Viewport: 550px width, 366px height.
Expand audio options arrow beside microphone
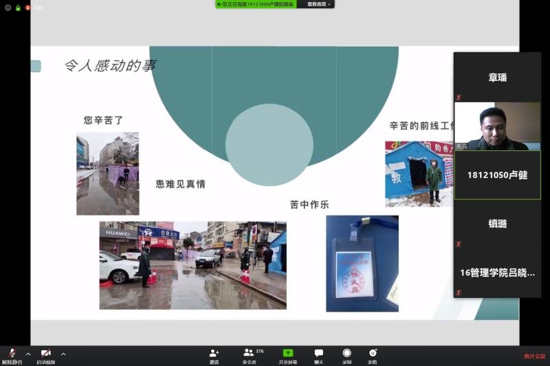(x=28, y=354)
